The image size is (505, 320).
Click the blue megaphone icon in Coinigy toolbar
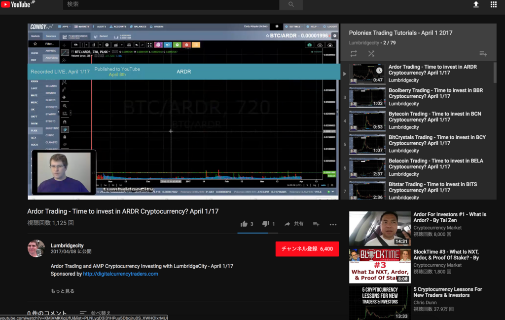tap(168, 45)
